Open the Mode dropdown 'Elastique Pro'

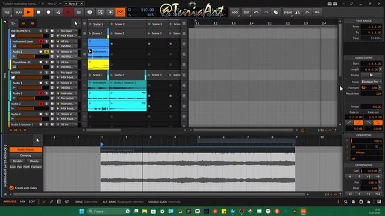click(x=371, y=82)
